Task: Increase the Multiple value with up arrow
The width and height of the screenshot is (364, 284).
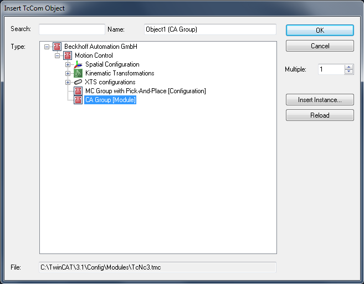Action: tap(348, 67)
